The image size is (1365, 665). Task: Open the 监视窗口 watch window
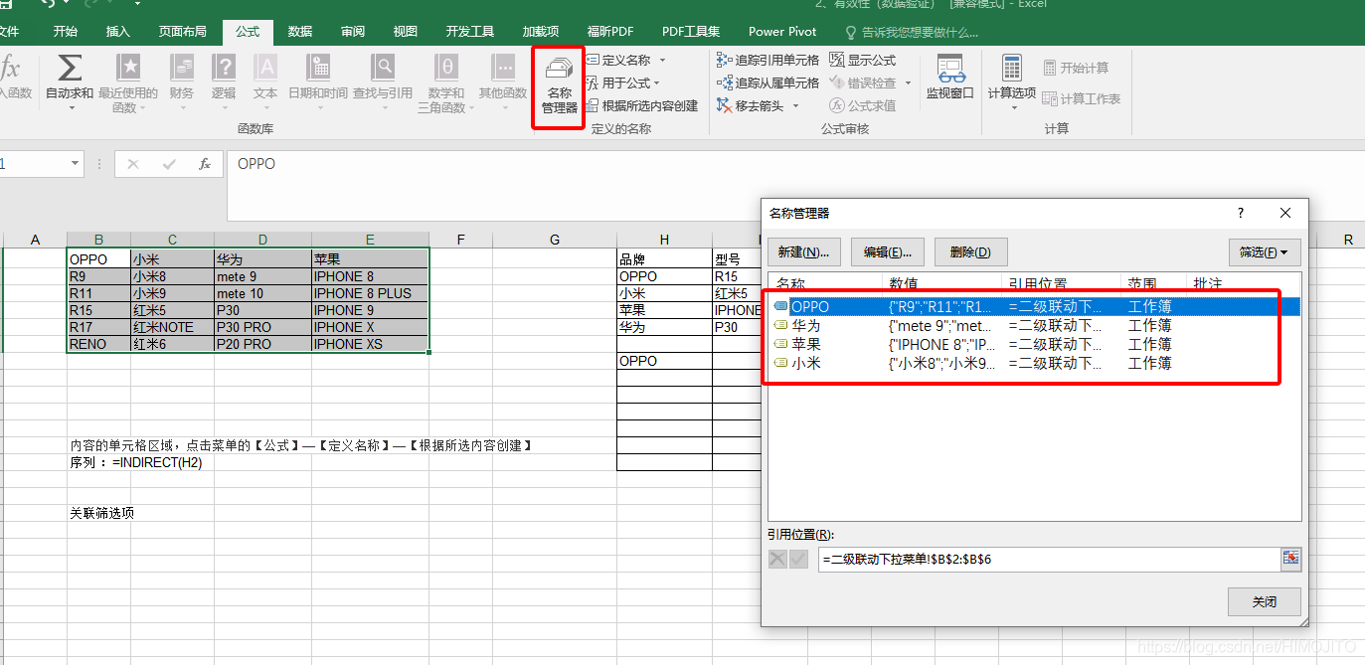click(x=950, y=79)
